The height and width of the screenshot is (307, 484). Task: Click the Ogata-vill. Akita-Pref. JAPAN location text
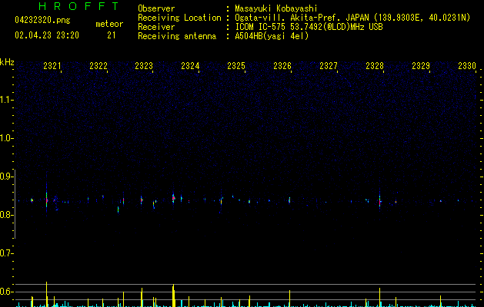click(352, 18)
